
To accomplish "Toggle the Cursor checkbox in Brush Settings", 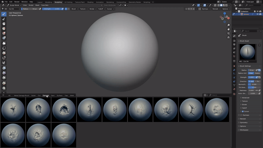I will coord(243,111).
